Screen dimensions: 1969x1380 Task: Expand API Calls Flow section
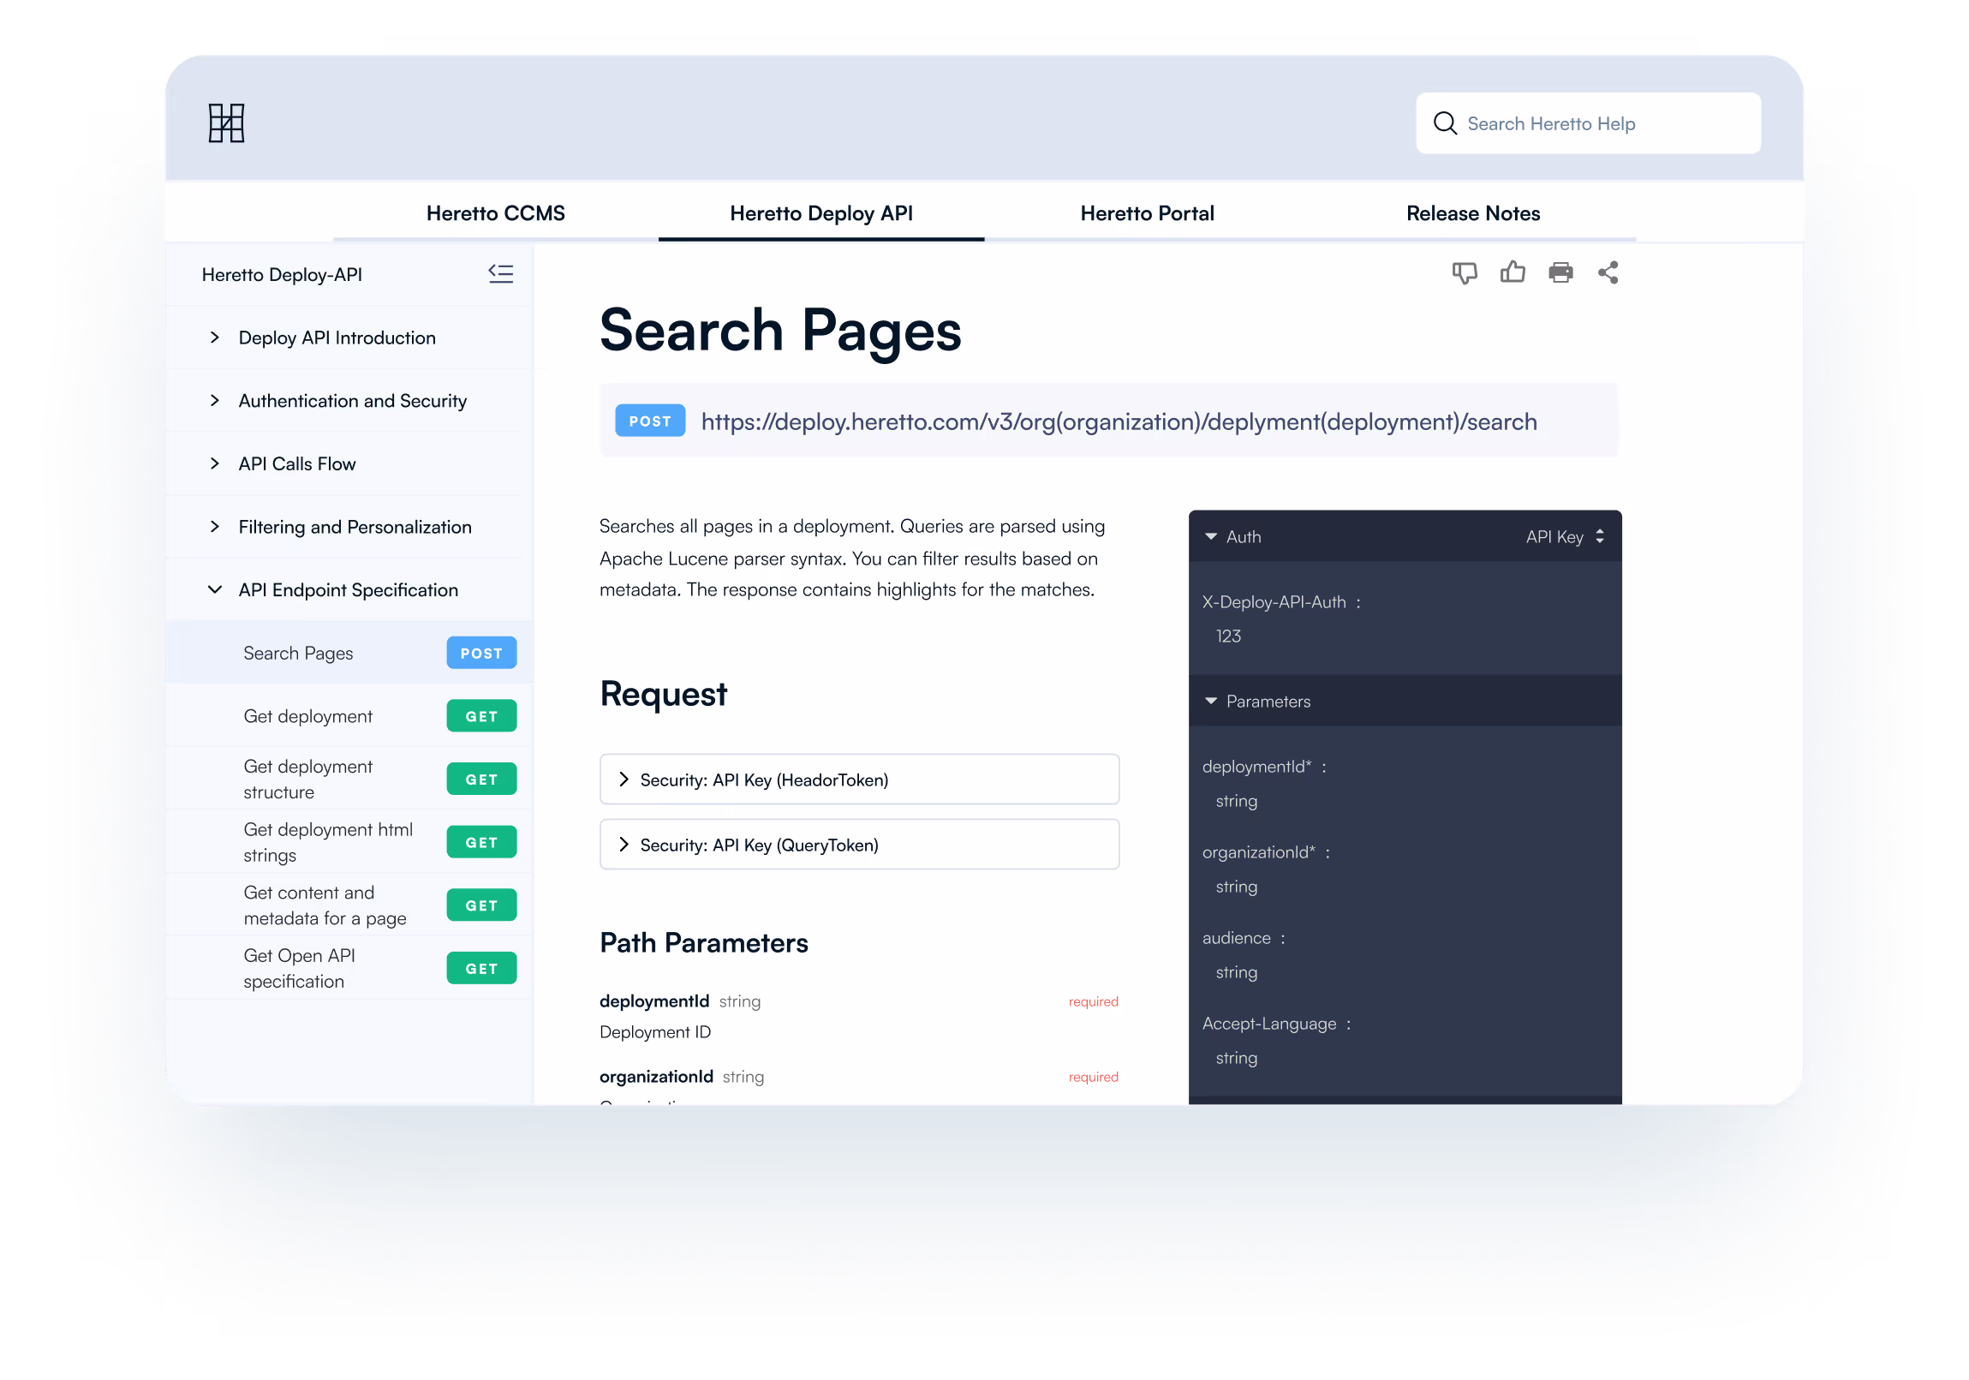[214, 464]
